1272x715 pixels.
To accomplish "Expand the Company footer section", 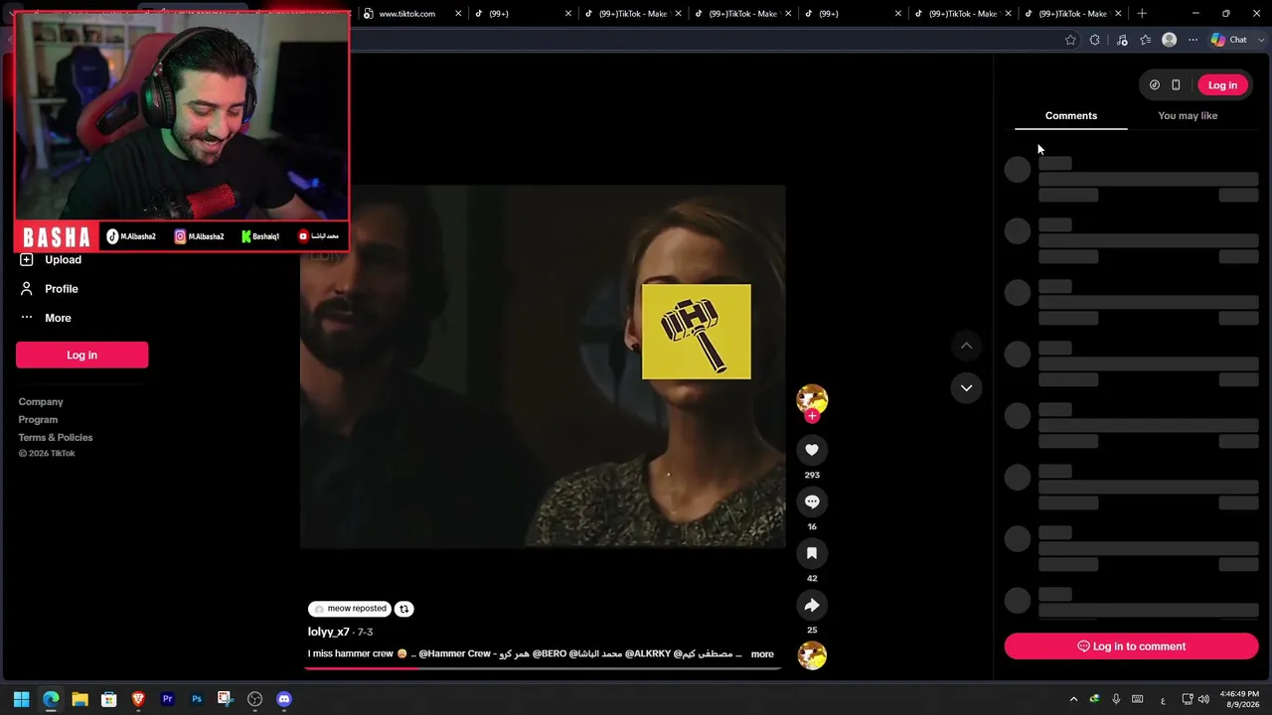I will tap(41, 402).
